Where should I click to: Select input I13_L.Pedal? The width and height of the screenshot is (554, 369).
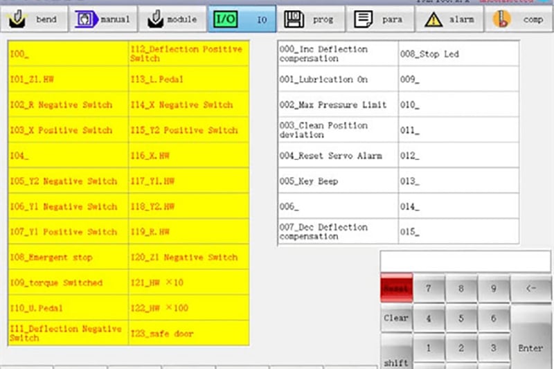(189, 79)
